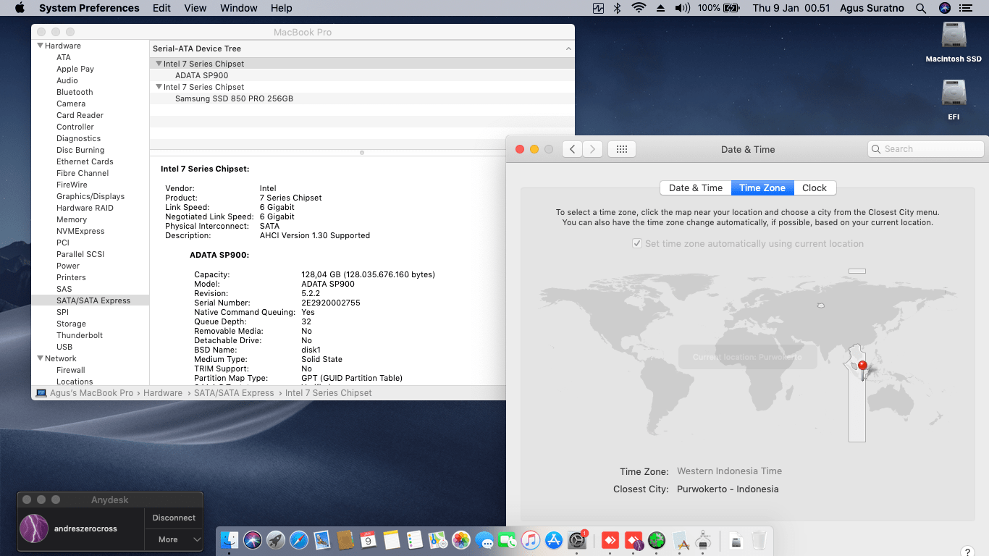
Task: Select Thunderbolt in the sidebar
Action: tap(80, 335)
